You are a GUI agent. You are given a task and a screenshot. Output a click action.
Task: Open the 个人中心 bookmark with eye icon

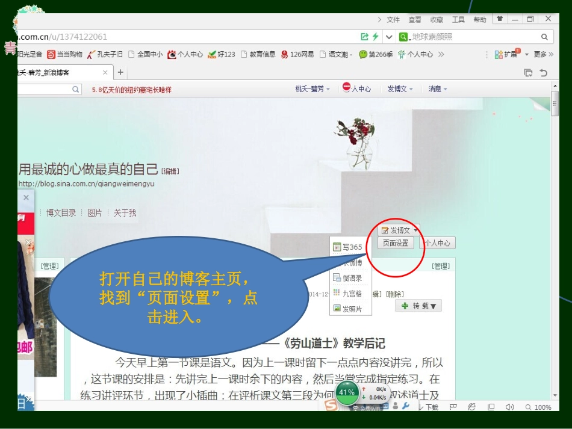[x=185, y=54]
